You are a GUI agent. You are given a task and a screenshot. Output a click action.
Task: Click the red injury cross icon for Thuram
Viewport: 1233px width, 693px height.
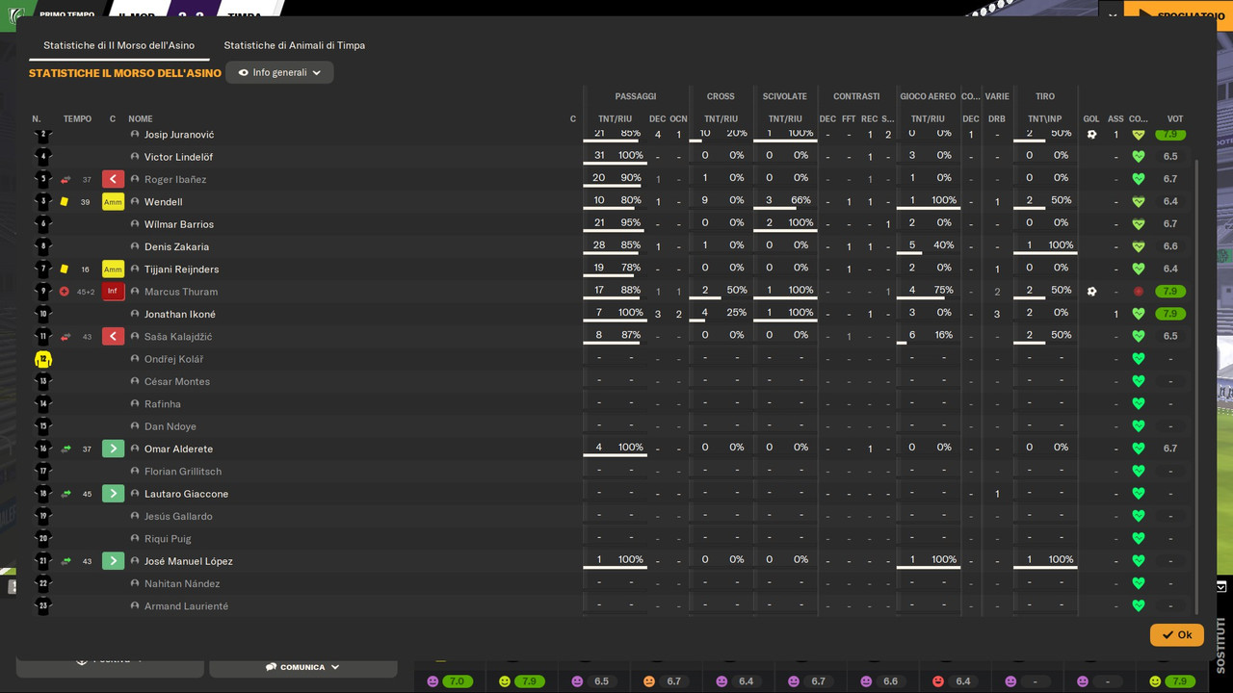click(x=65, y=292)
